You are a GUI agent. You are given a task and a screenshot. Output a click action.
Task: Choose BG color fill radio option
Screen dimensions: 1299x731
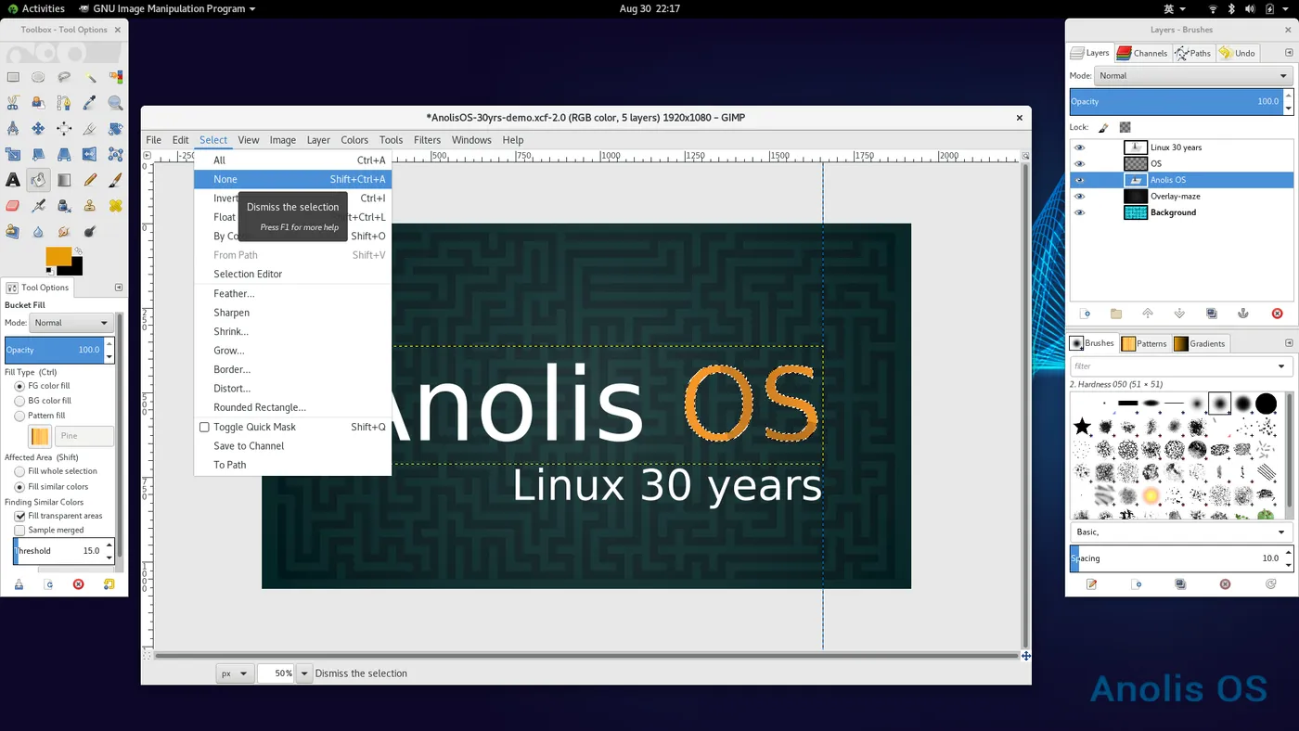coord(19,401)
